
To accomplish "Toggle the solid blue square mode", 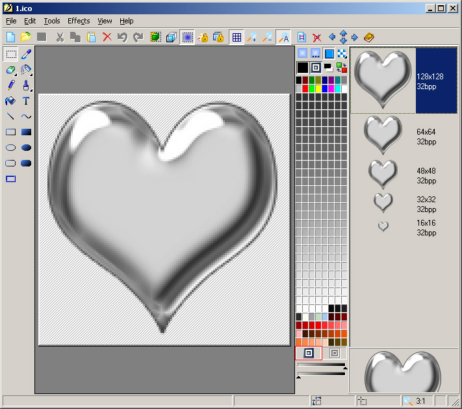I will pos(329,54).
